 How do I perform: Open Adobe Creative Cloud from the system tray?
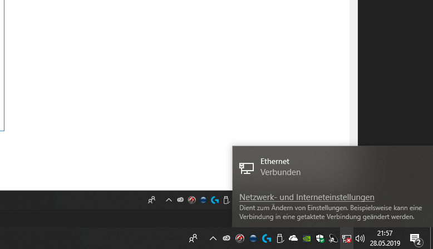pyautogui.click(x=227, y=238)
